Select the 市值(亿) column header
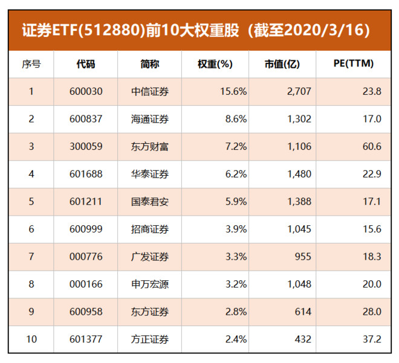Viewport: 399px width, 363px height. 282,64
